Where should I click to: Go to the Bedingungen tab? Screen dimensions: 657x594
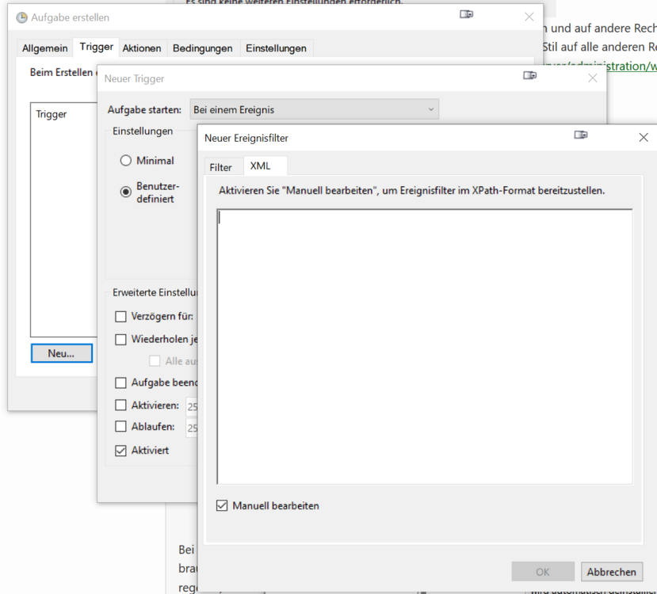(x=202, y=48)
